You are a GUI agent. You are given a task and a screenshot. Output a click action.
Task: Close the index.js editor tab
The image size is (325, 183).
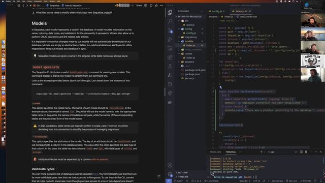coord(250,11)
